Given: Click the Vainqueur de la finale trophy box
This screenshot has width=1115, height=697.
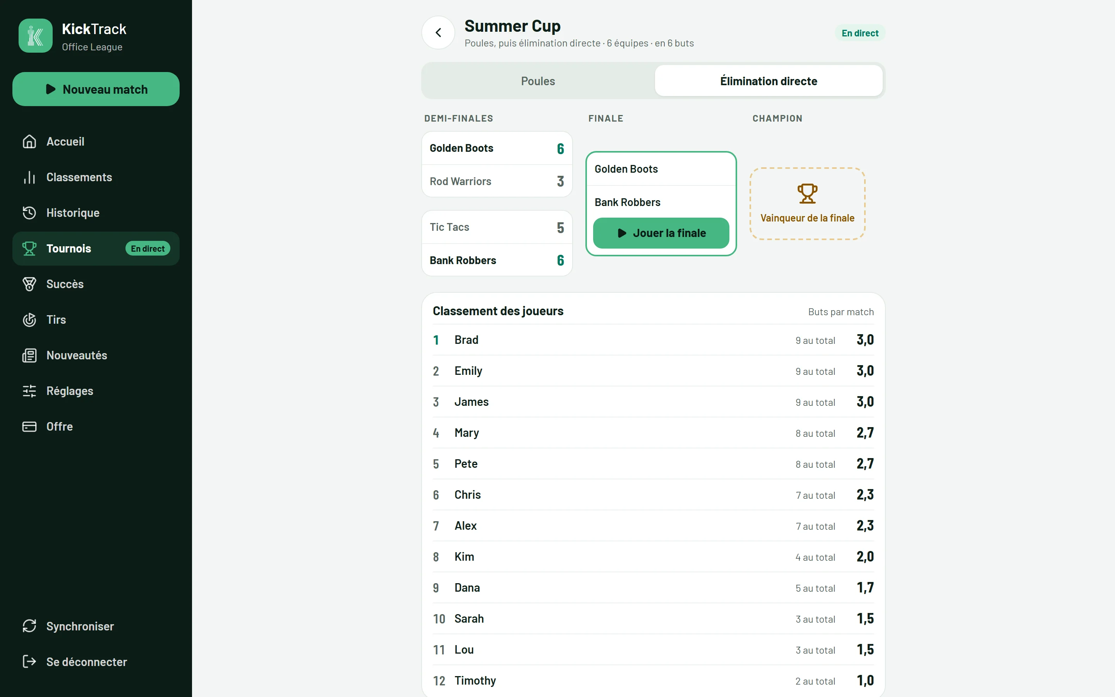Looking at the screenshot, I should coord(807,204).
